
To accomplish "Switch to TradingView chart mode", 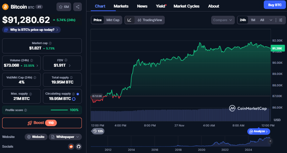I will (x=150, y=20).
